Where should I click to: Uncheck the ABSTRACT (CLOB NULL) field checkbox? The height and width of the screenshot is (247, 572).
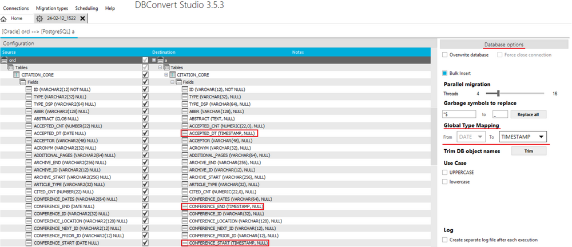(145, 118)
